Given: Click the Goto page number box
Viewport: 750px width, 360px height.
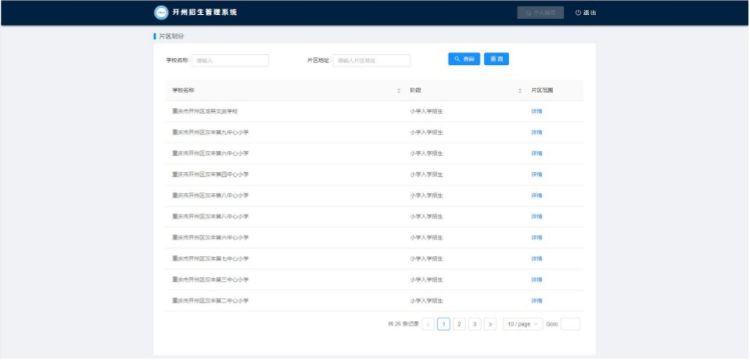Looking at the screenshot, I should pos(570,324).
